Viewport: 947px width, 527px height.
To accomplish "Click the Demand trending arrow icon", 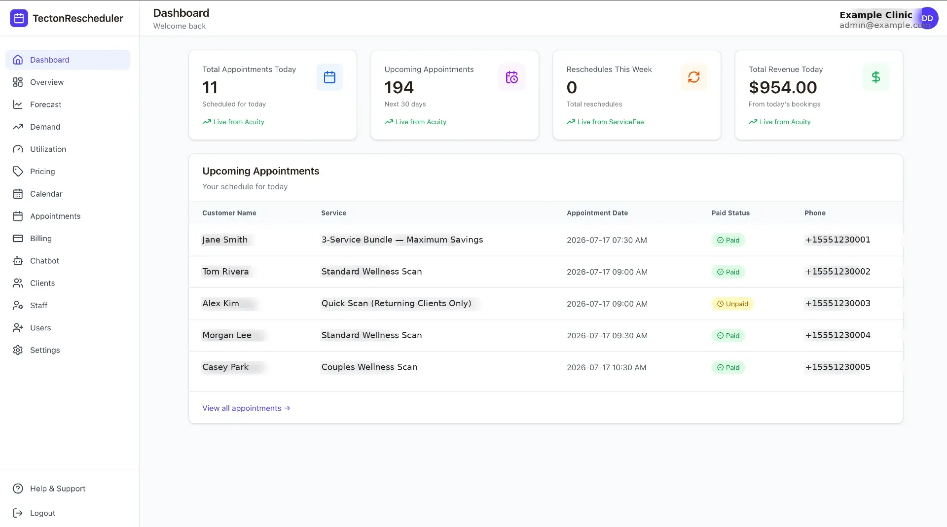I will click(x=18, y=127).
